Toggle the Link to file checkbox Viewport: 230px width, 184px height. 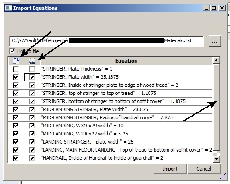coord(12,51)
